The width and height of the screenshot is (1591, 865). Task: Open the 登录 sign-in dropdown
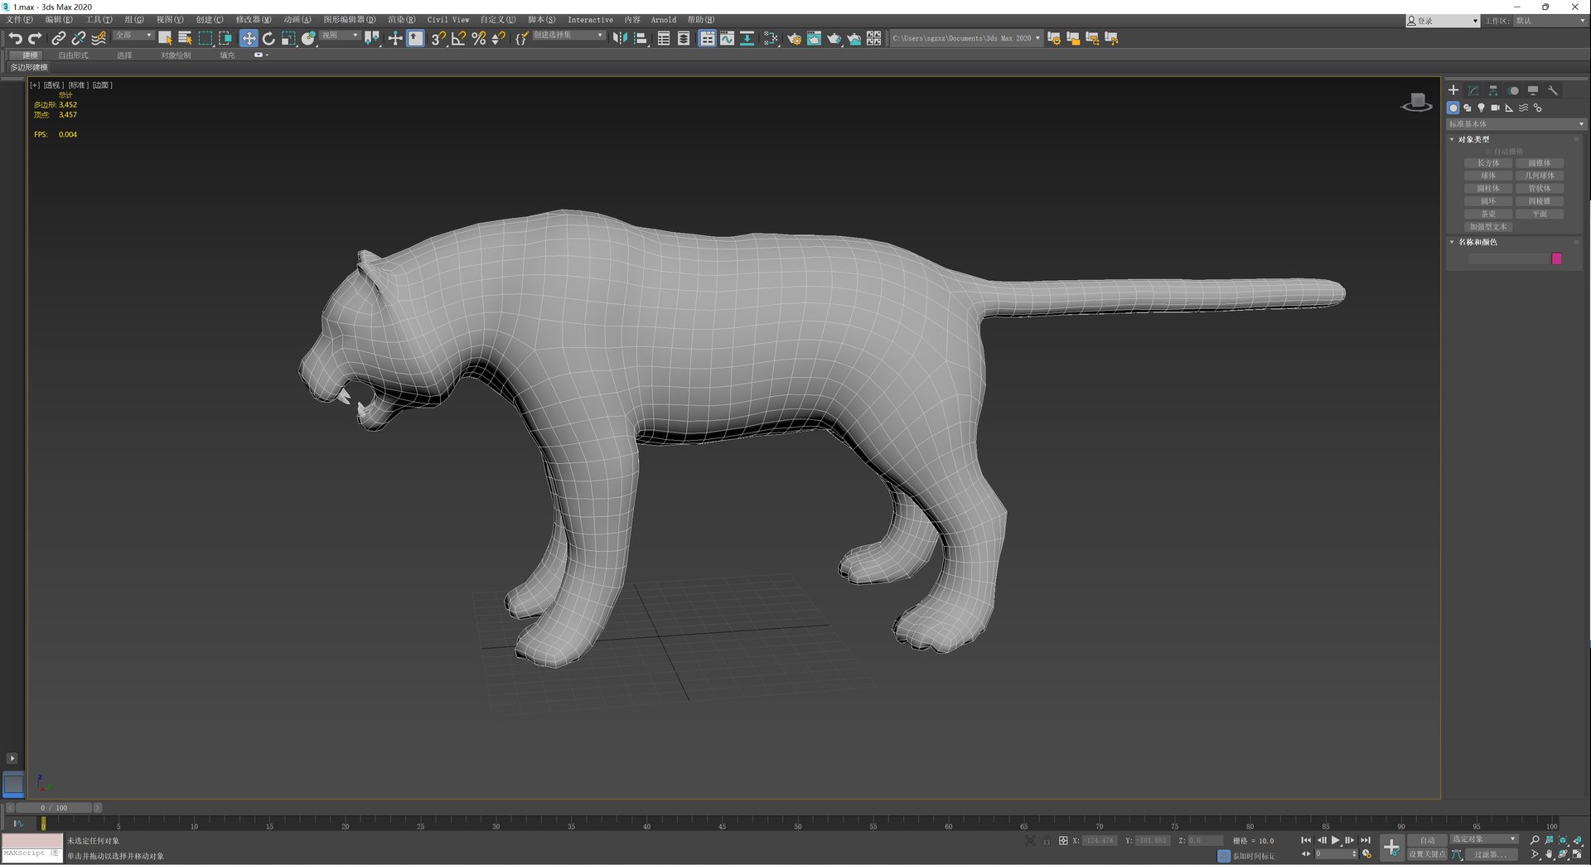pos(1443,21)
